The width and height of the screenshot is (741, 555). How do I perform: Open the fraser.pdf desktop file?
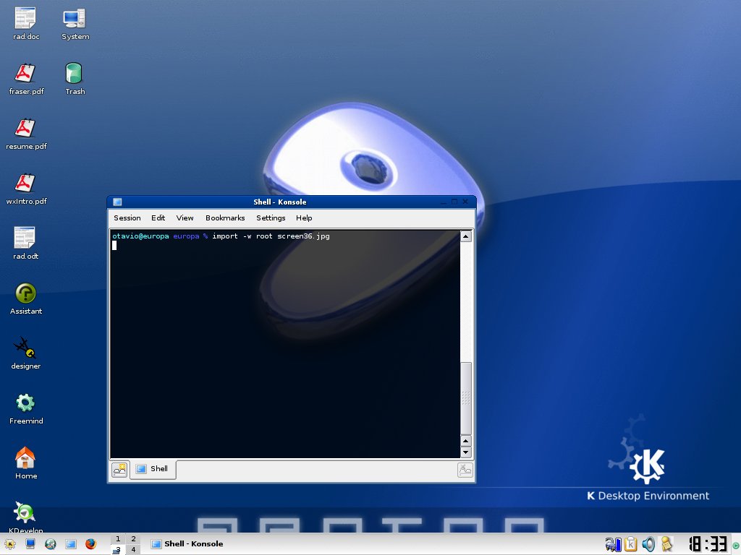pyautogui.click(x=25, y=73)
